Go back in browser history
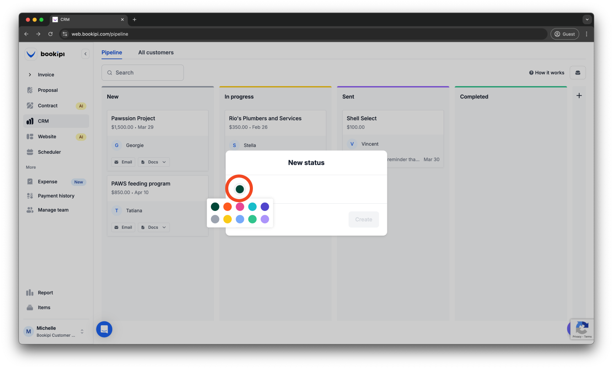This screenshot has width=613, height=369. 26,34
